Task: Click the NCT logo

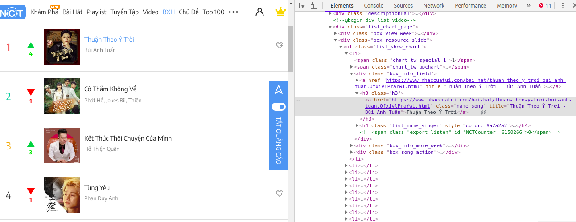Action: click(12, 12)
